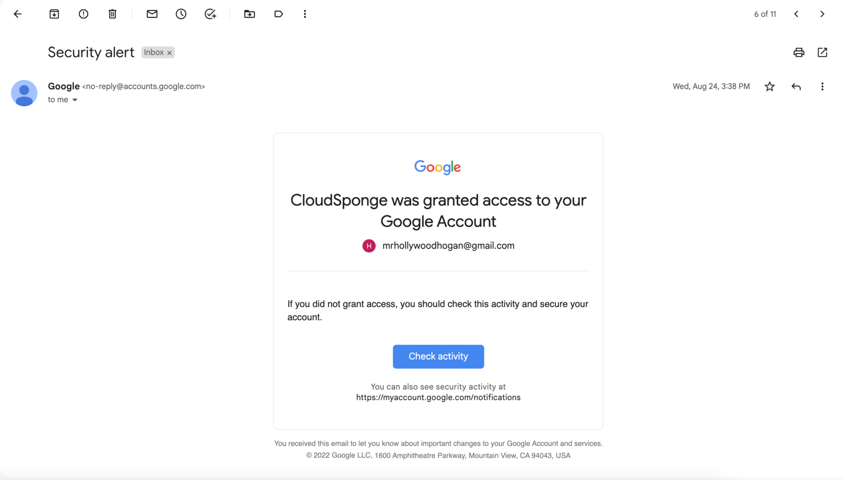
Task: Star this email from Google
Action: [x=769, y=86]
